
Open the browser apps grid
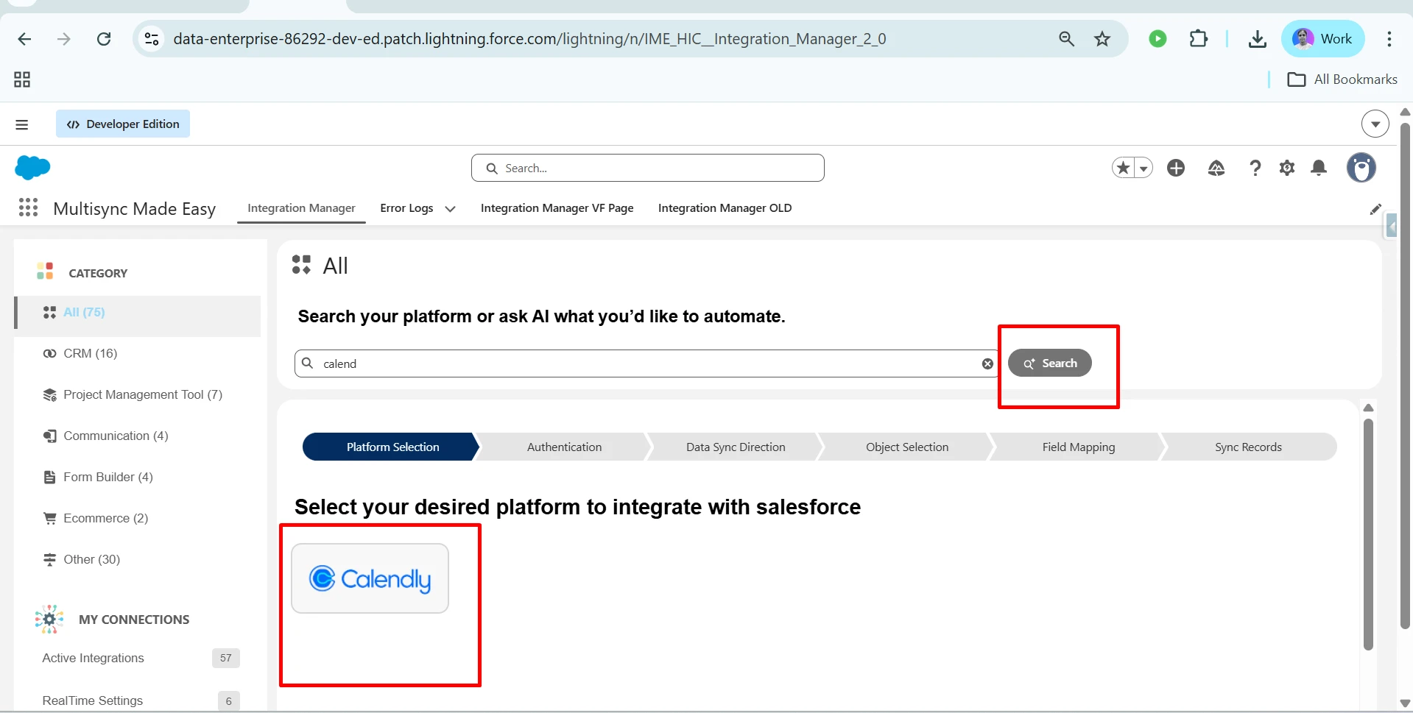[x=22, y=79]
